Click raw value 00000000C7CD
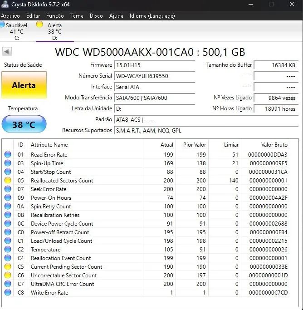The width and height of the screenshot is (303, 310). 268,293
